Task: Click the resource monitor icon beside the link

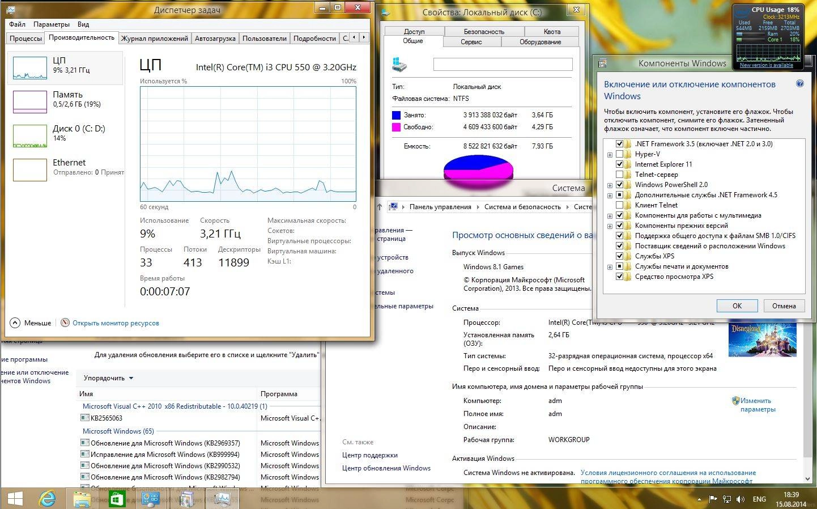Action: (65, 323)
